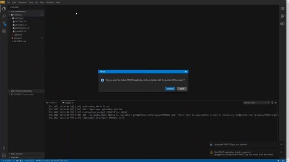
Task: Click the errors and warnings count in status bar
Action: tap(19, 161)
